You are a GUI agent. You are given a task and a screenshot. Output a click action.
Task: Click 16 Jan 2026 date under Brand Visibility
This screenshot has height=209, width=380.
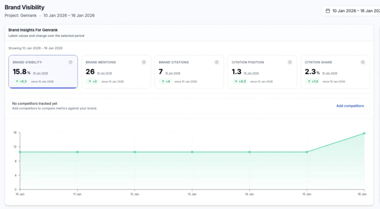click(x=40, y=73)
